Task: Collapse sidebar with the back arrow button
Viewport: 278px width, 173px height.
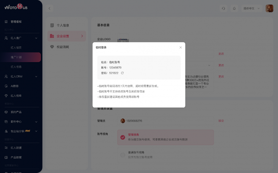Action: click(49, 8)
